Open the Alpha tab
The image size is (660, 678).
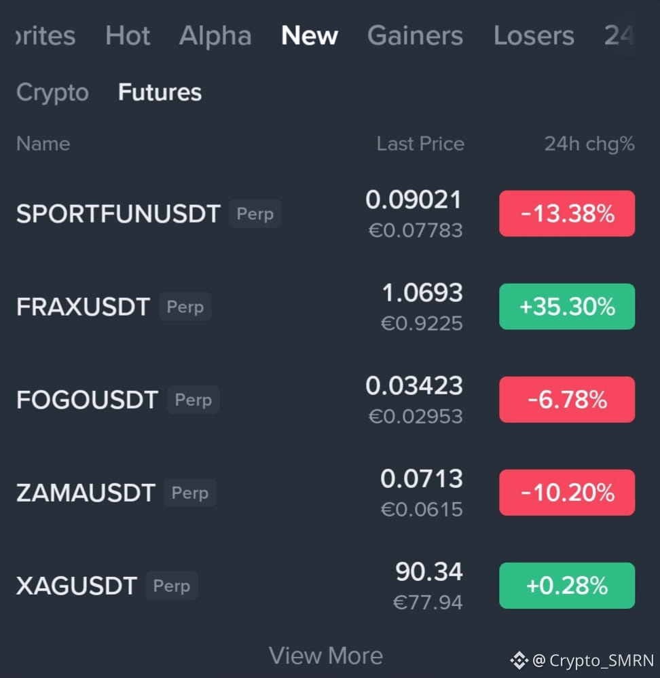pyautogui.click(x=215, y=35)
